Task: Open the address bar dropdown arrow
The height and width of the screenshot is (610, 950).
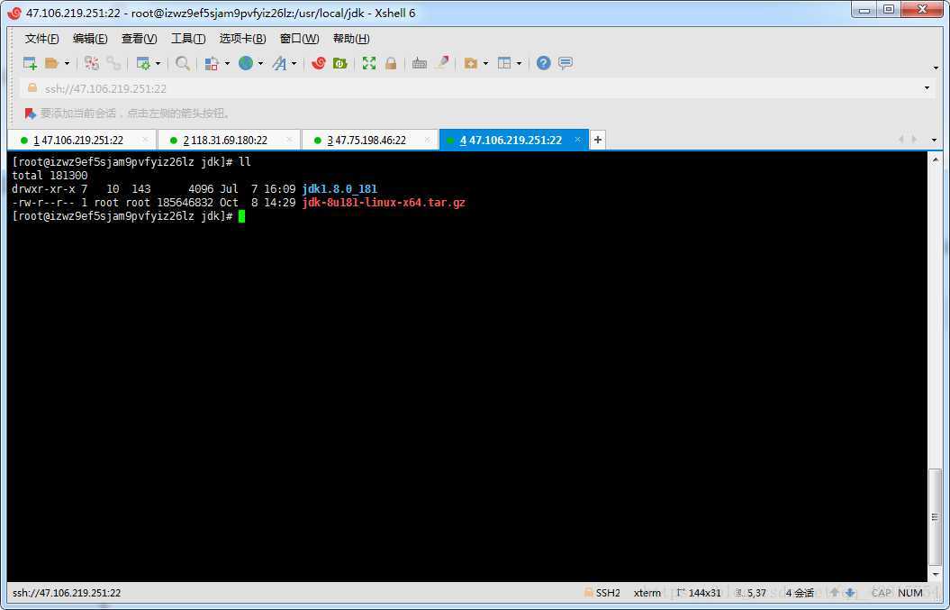Action: click(927, 88)
